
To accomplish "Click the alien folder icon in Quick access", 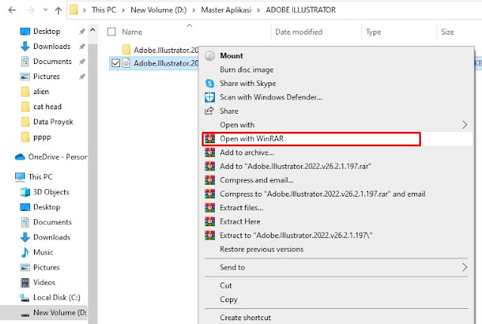I will click(25, 91).
